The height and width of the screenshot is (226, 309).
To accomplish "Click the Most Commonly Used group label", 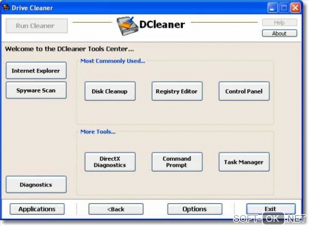I will (113, 61).
